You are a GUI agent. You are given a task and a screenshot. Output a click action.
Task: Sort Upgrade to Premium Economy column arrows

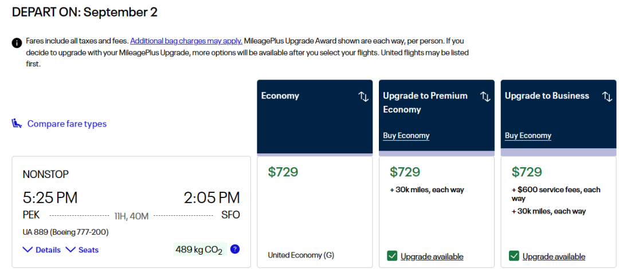click(x=485, y=96)
